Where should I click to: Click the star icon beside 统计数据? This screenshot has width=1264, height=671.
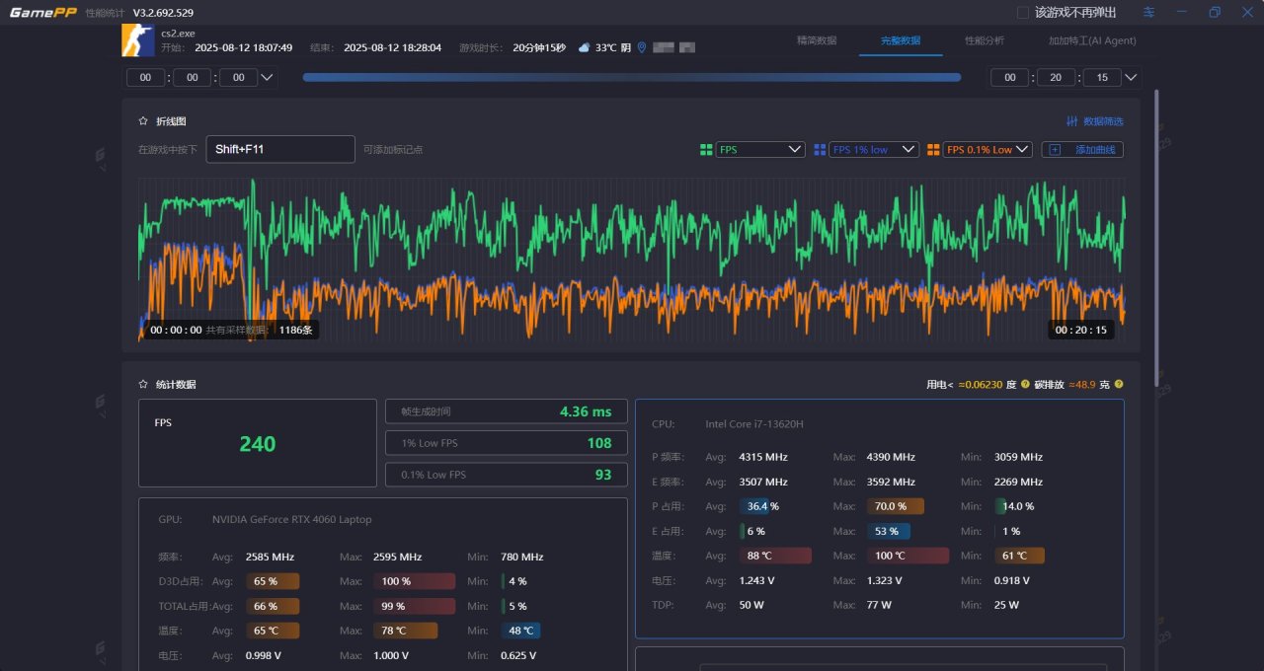pos(143,384)
